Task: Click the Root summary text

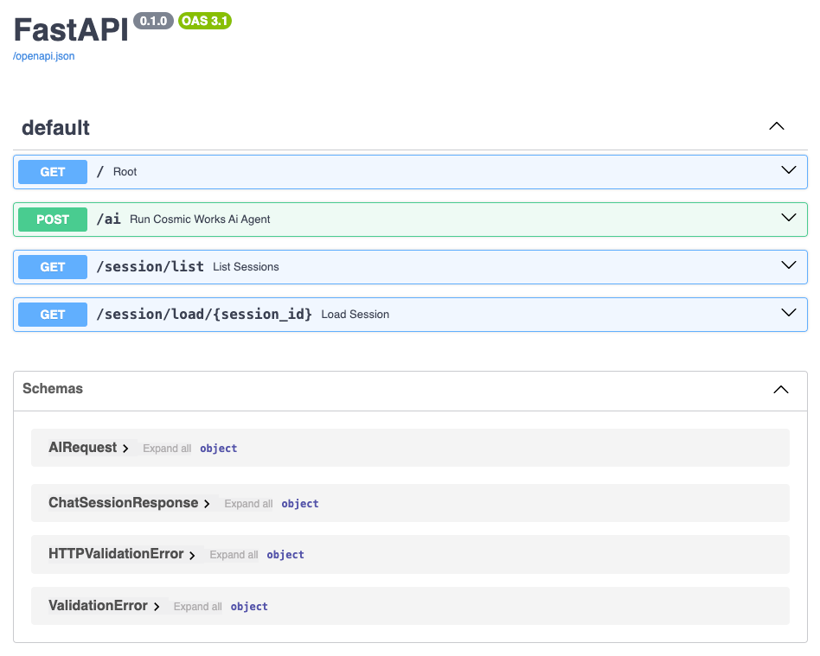Action: [125, 172]
